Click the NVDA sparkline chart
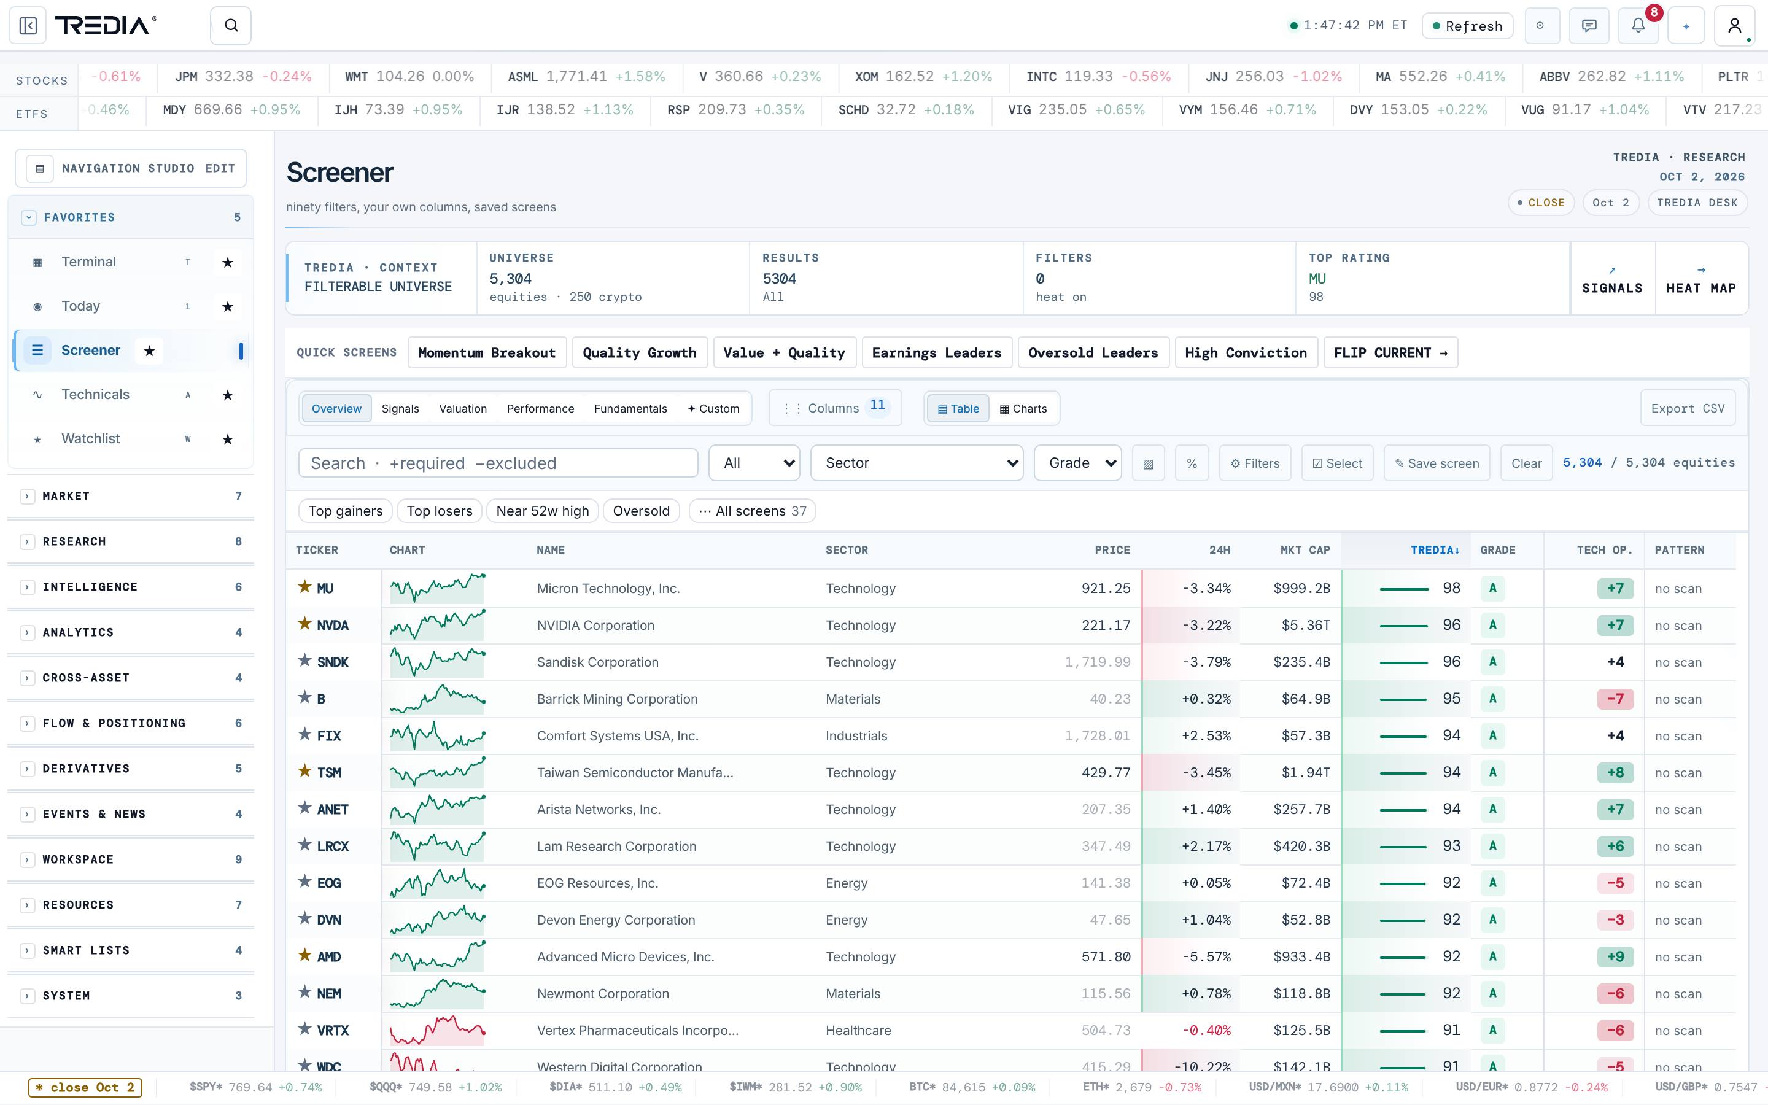The width and height of the screenshot is (1768, 1105). [438, 625]
